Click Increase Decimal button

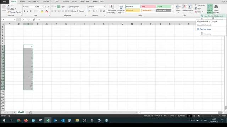click(x=101, y=11)
